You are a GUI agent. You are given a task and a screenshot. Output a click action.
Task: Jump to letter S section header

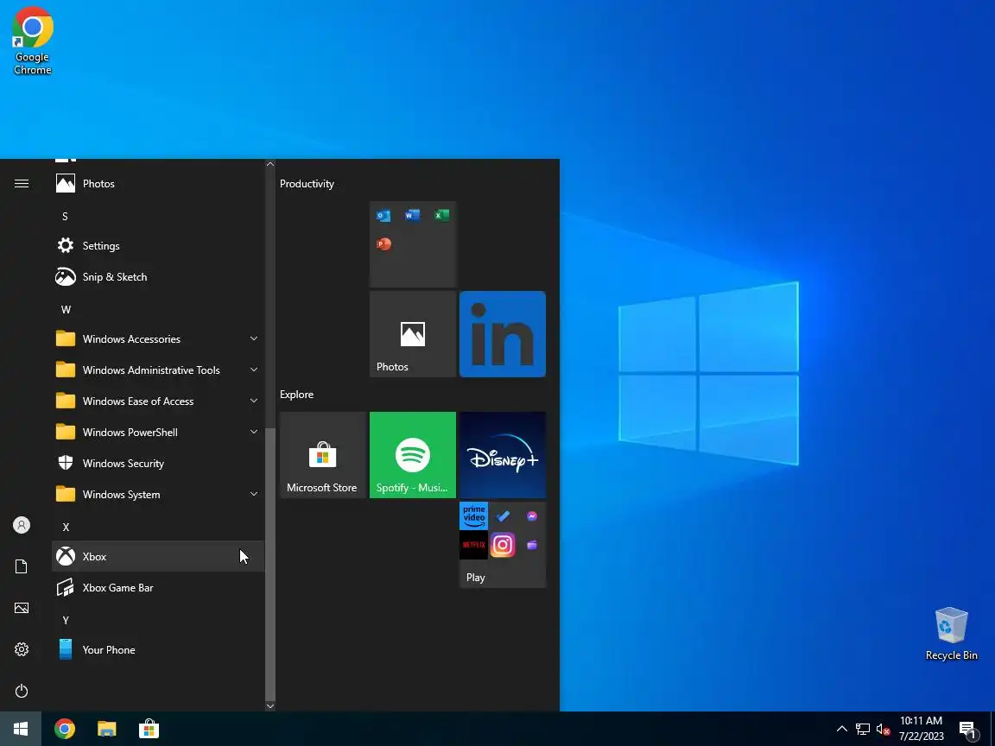click(65, 217)
